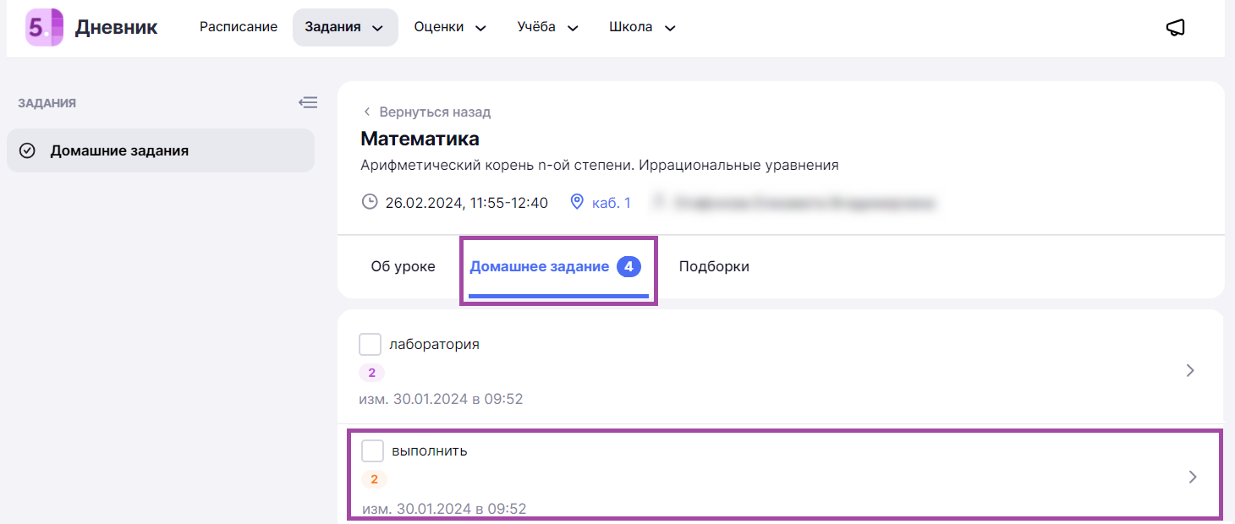Image resolution: width=1235 pixels, height=524 pixels.
Task: Open the каб. 1 room link
Action: point(611,203)
